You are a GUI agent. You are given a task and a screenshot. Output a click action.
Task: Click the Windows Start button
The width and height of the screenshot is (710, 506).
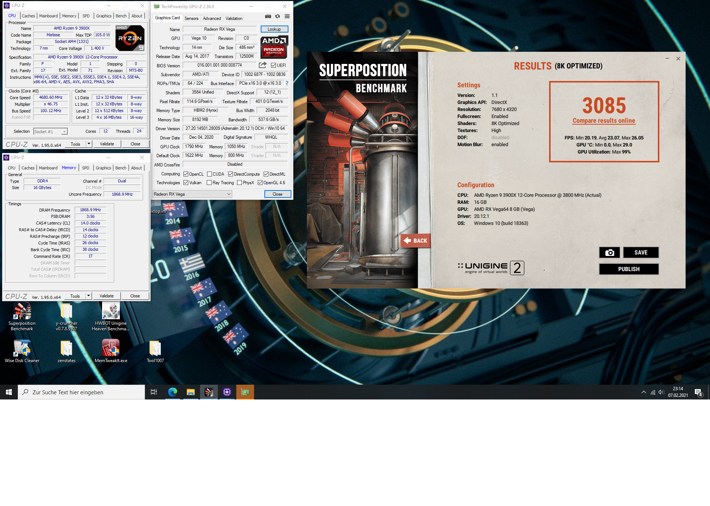(x=9, y=392)
